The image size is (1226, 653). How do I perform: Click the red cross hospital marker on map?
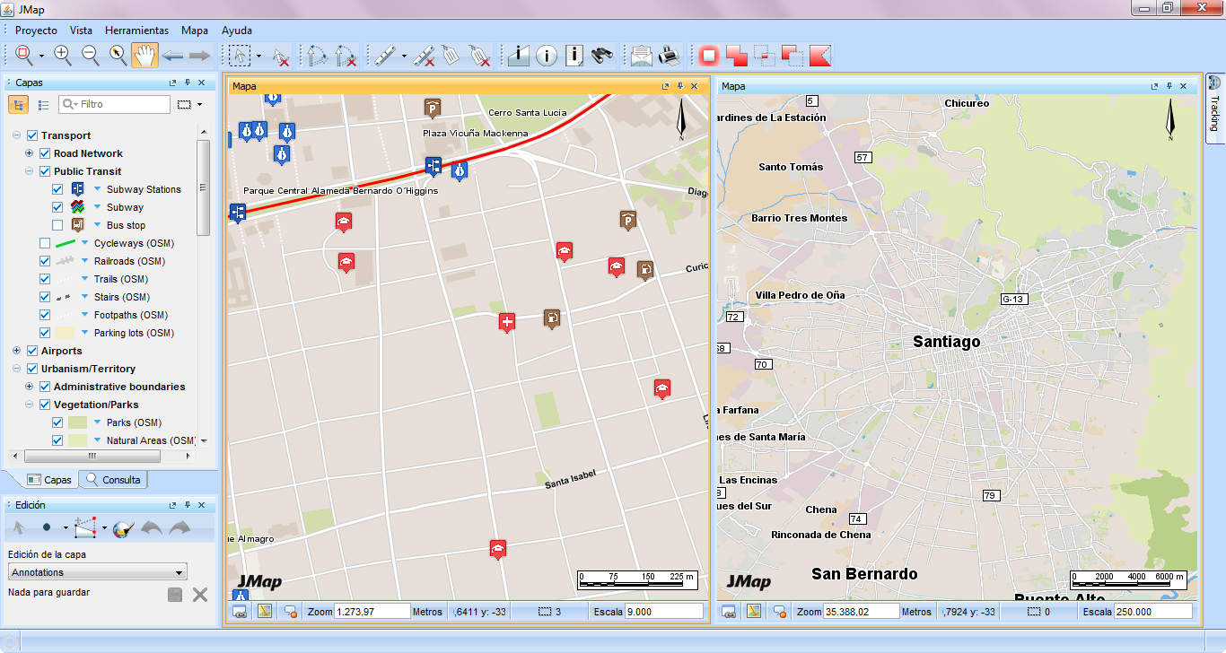tap(507, 322)
